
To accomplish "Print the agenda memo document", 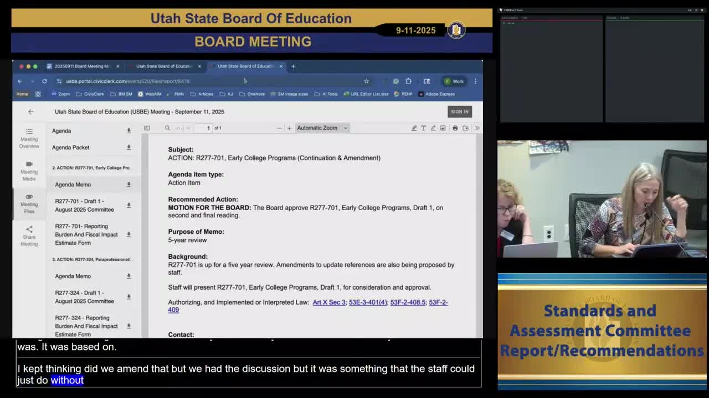I will click(455, 128).
